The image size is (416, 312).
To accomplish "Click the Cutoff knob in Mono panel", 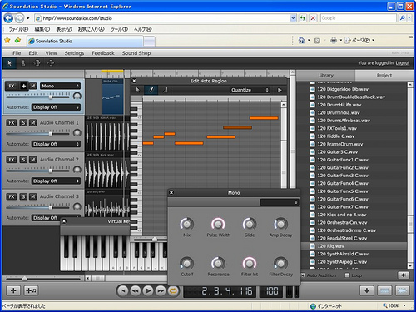I will (x=187, y=263).
